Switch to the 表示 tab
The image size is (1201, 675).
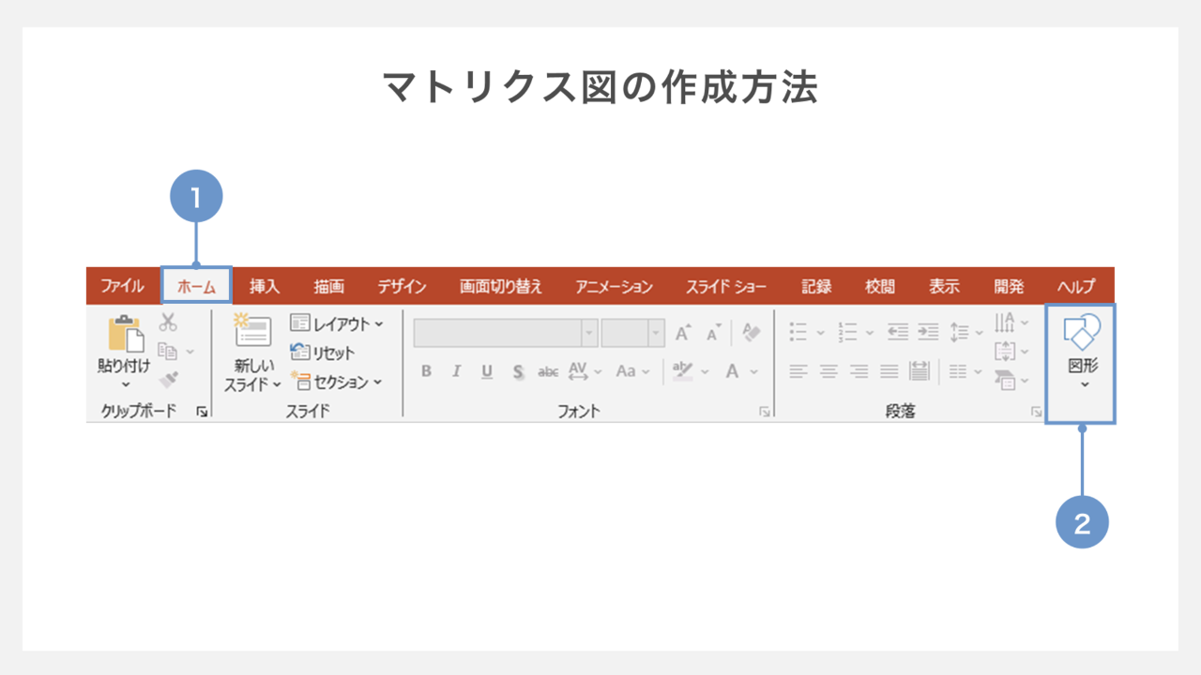pos(944,286)
